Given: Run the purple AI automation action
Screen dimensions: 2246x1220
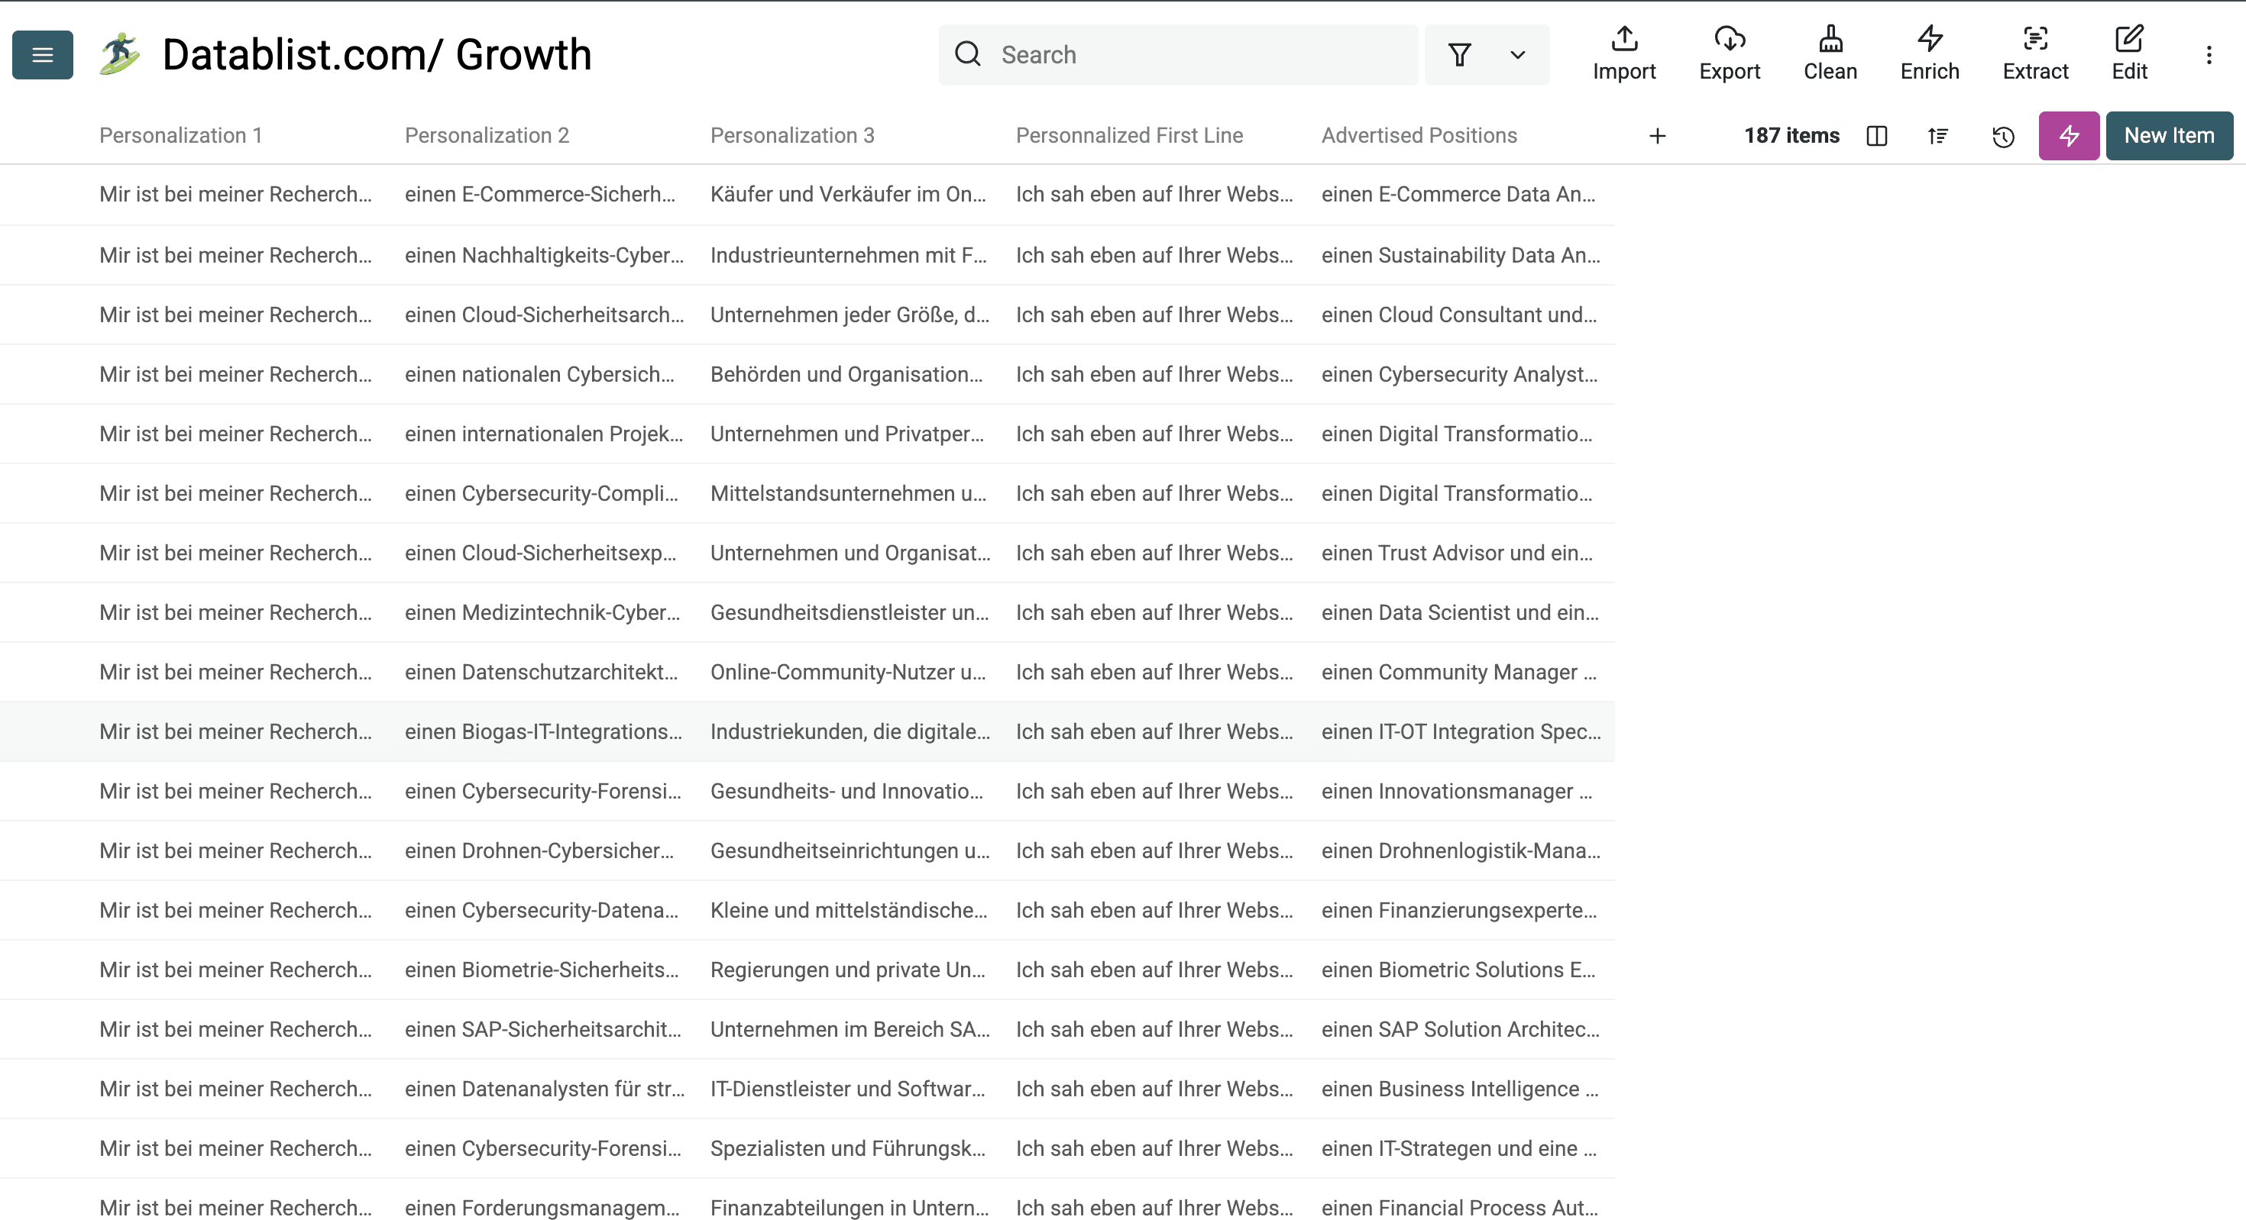Looking at the screenshot, I should coord(2068,136).
